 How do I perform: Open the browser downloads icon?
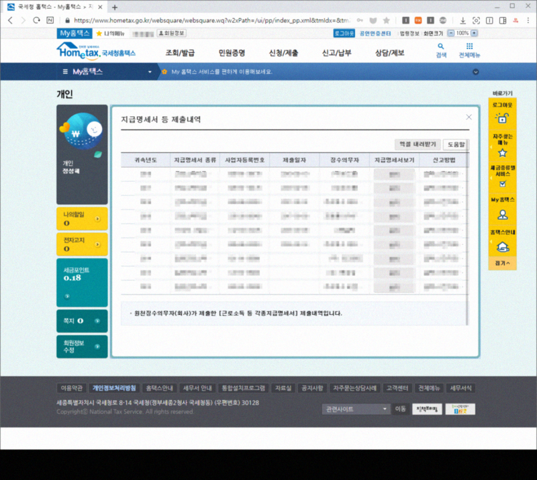point(462,21)
